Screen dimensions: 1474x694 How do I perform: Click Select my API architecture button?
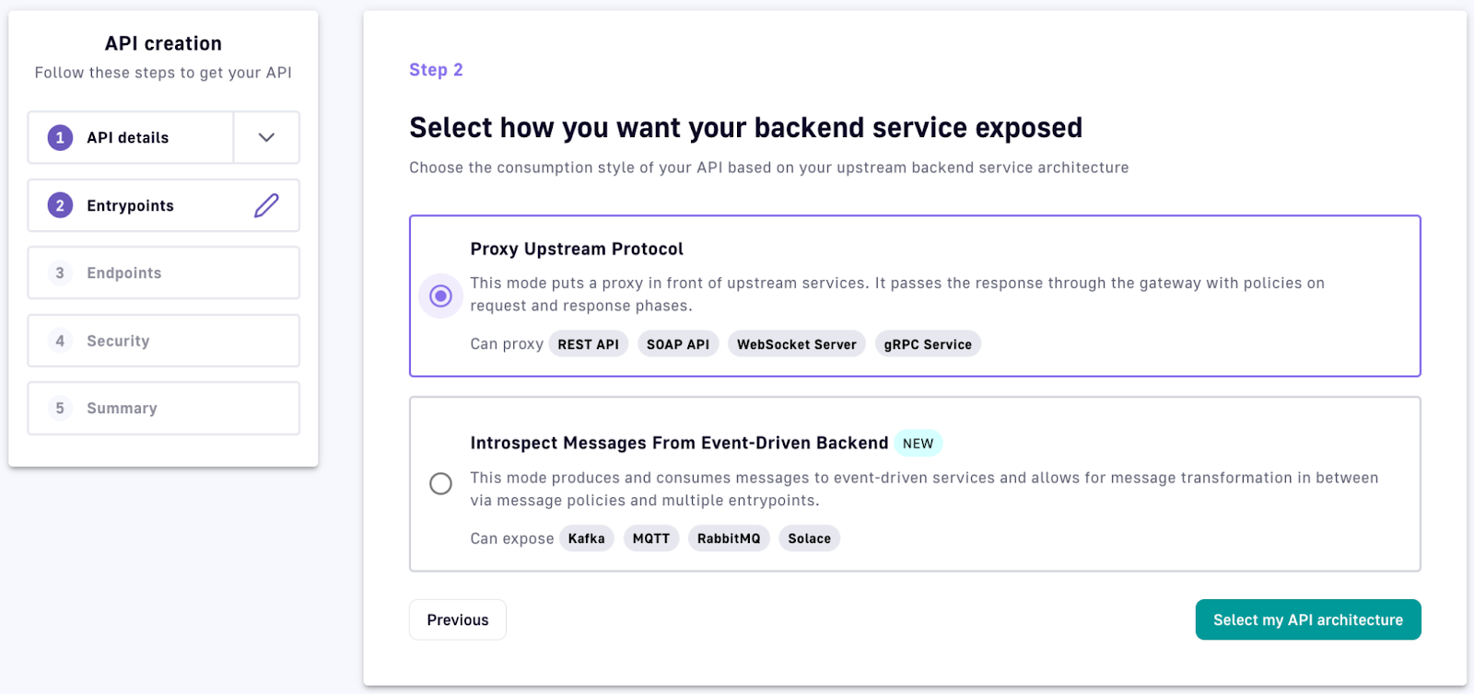point(1307,620)
